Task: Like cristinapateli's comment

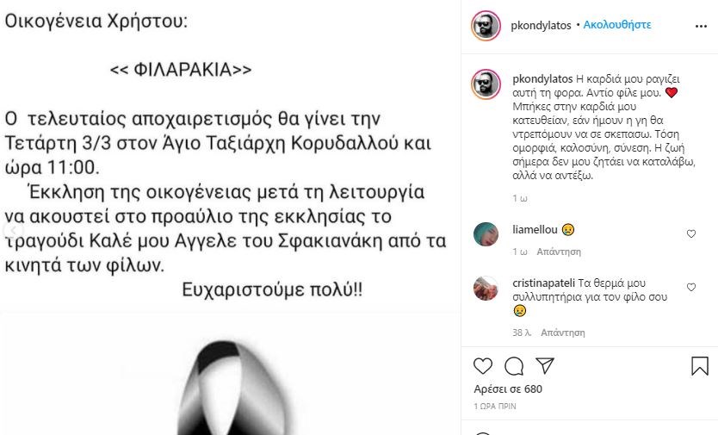Action: click(x=691, y=287)
